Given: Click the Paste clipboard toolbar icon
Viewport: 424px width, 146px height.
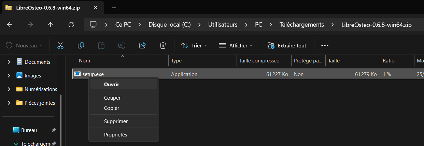Looking at the screenshot, I should (x=101, y=45).
